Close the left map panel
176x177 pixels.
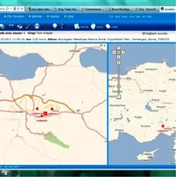[104, 46]
